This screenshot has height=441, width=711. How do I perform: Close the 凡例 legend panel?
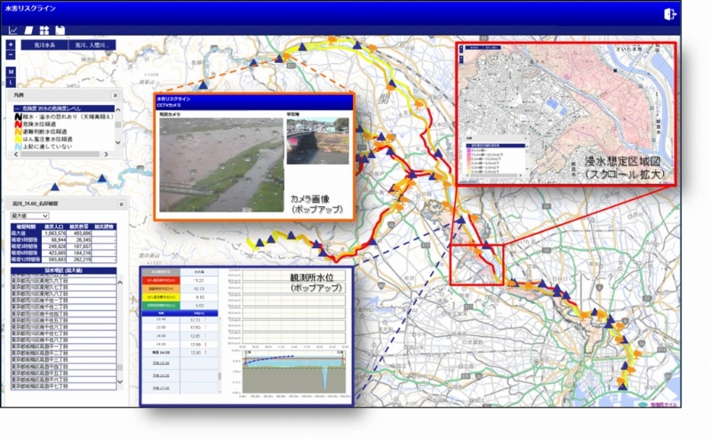pyautogui.click(x=115, y=95)
